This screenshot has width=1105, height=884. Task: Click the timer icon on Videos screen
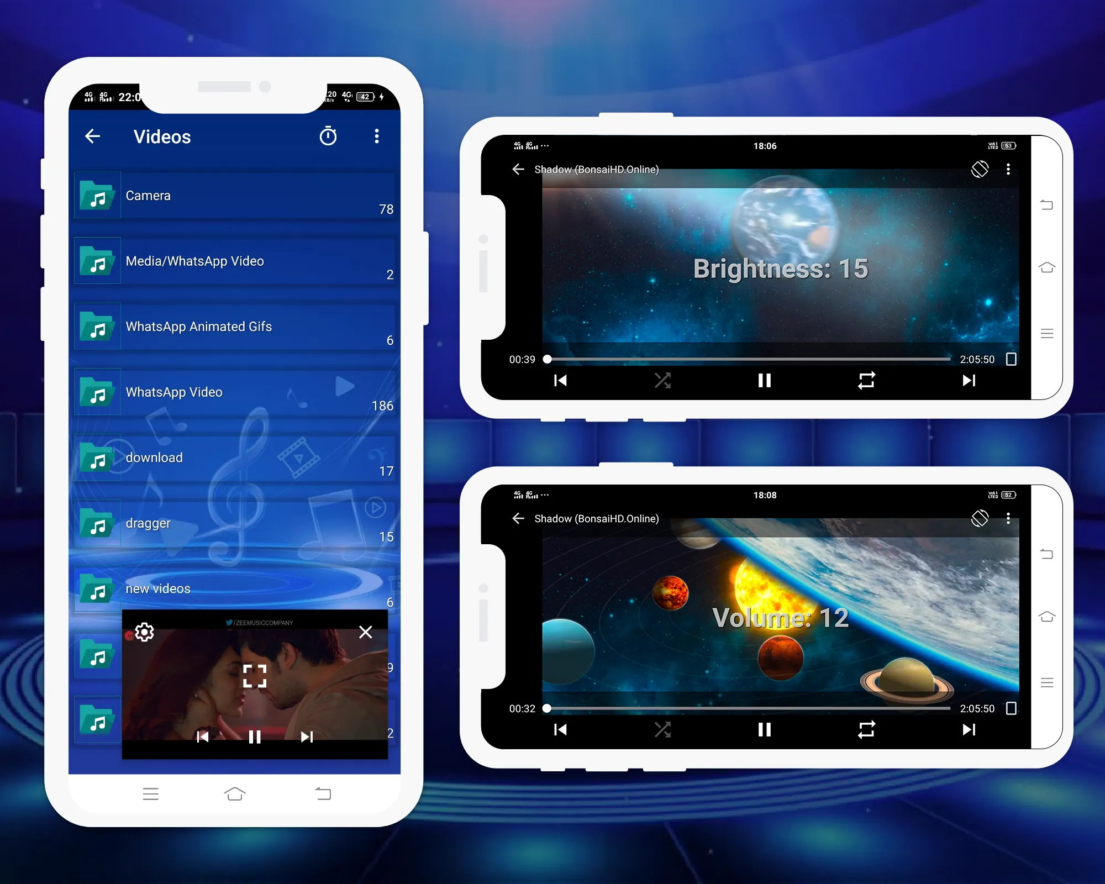click(328, 137)
